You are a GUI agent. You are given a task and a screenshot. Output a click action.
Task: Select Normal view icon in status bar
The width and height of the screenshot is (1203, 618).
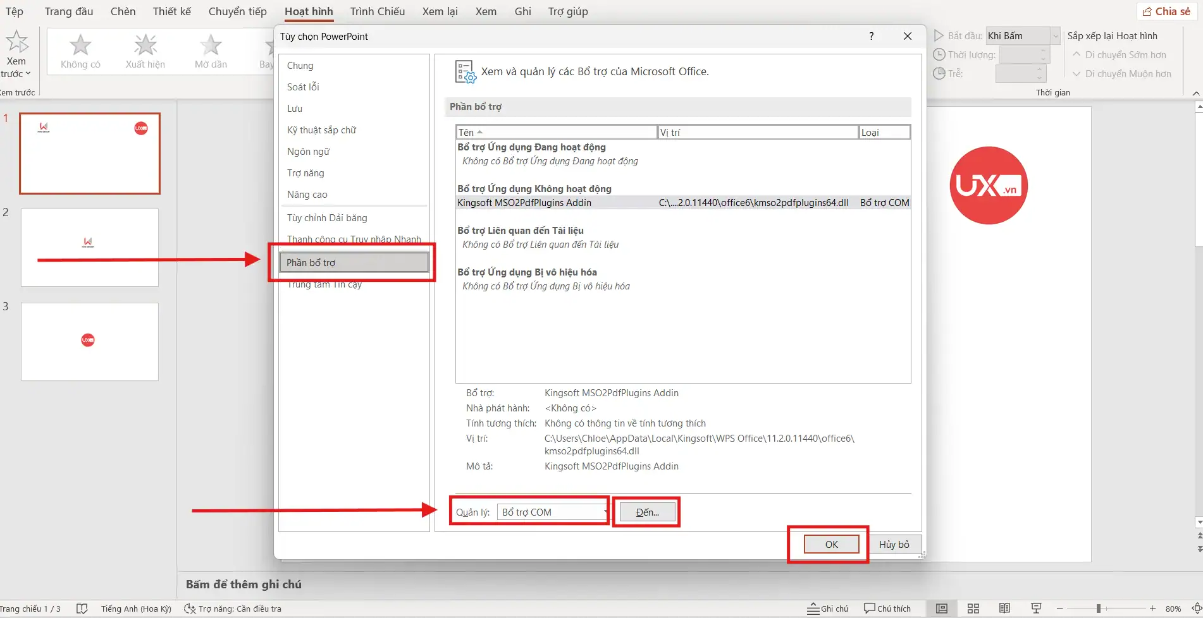point(941,608)
